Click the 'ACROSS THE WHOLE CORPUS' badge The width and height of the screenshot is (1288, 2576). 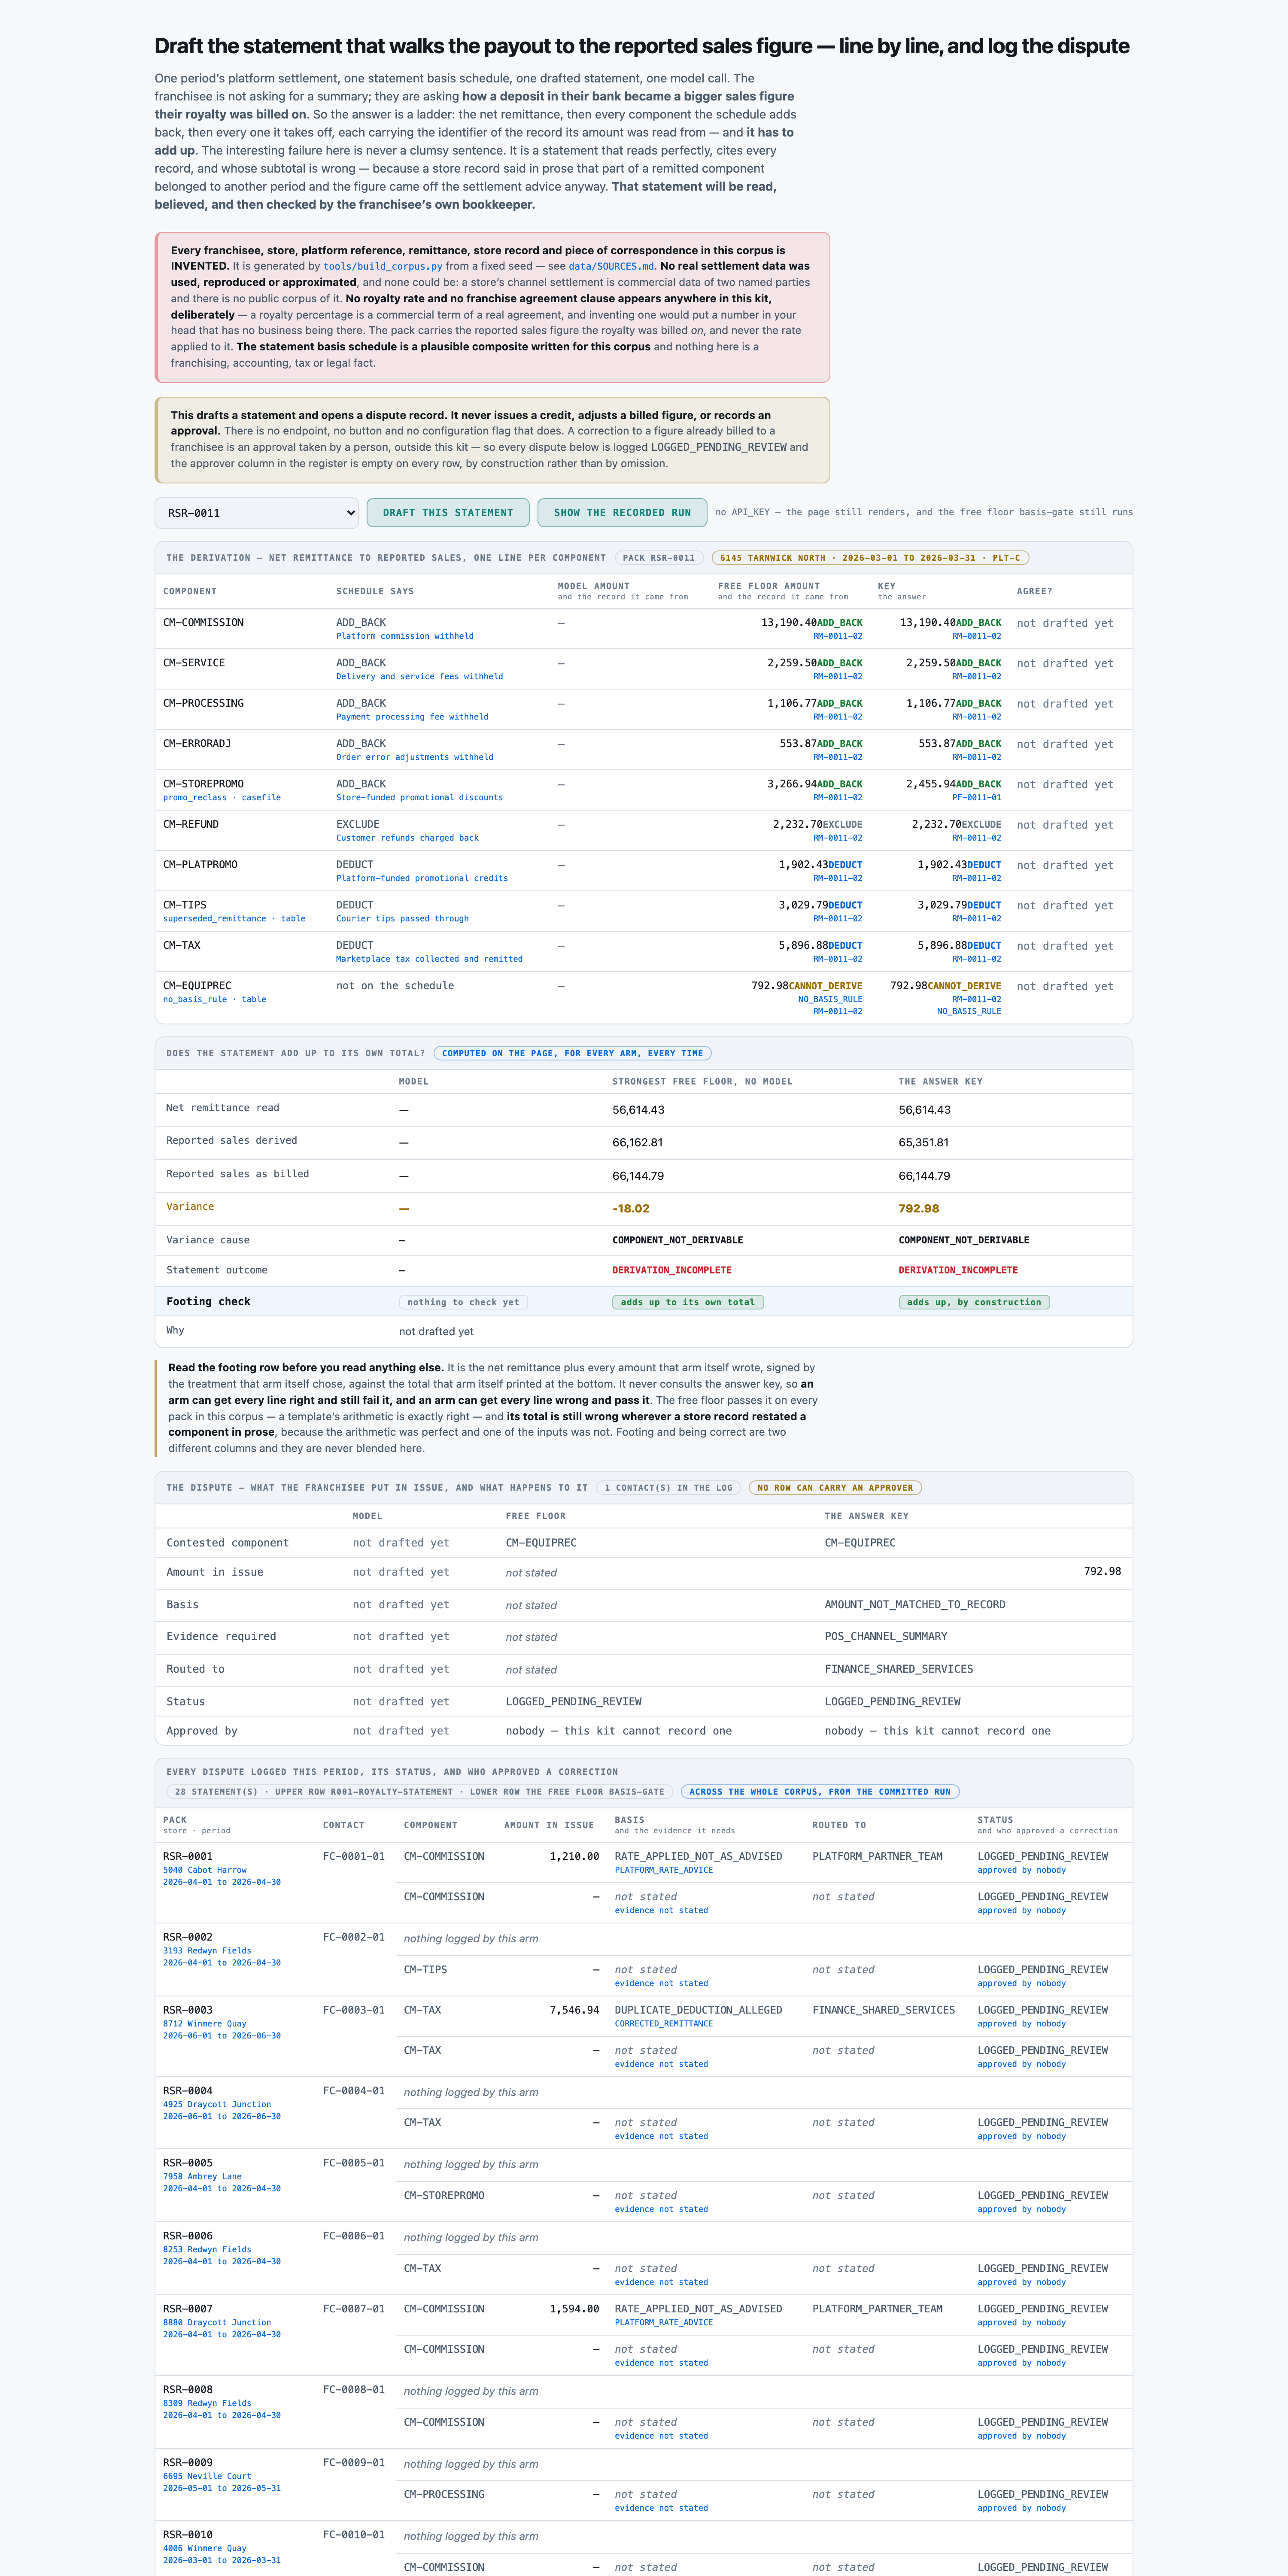[x=820, y=1792]
